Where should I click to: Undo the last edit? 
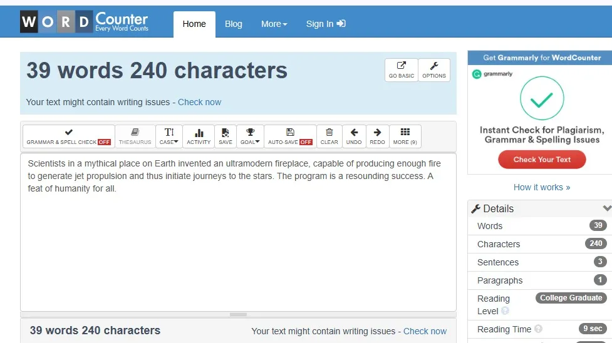point(354,136)
